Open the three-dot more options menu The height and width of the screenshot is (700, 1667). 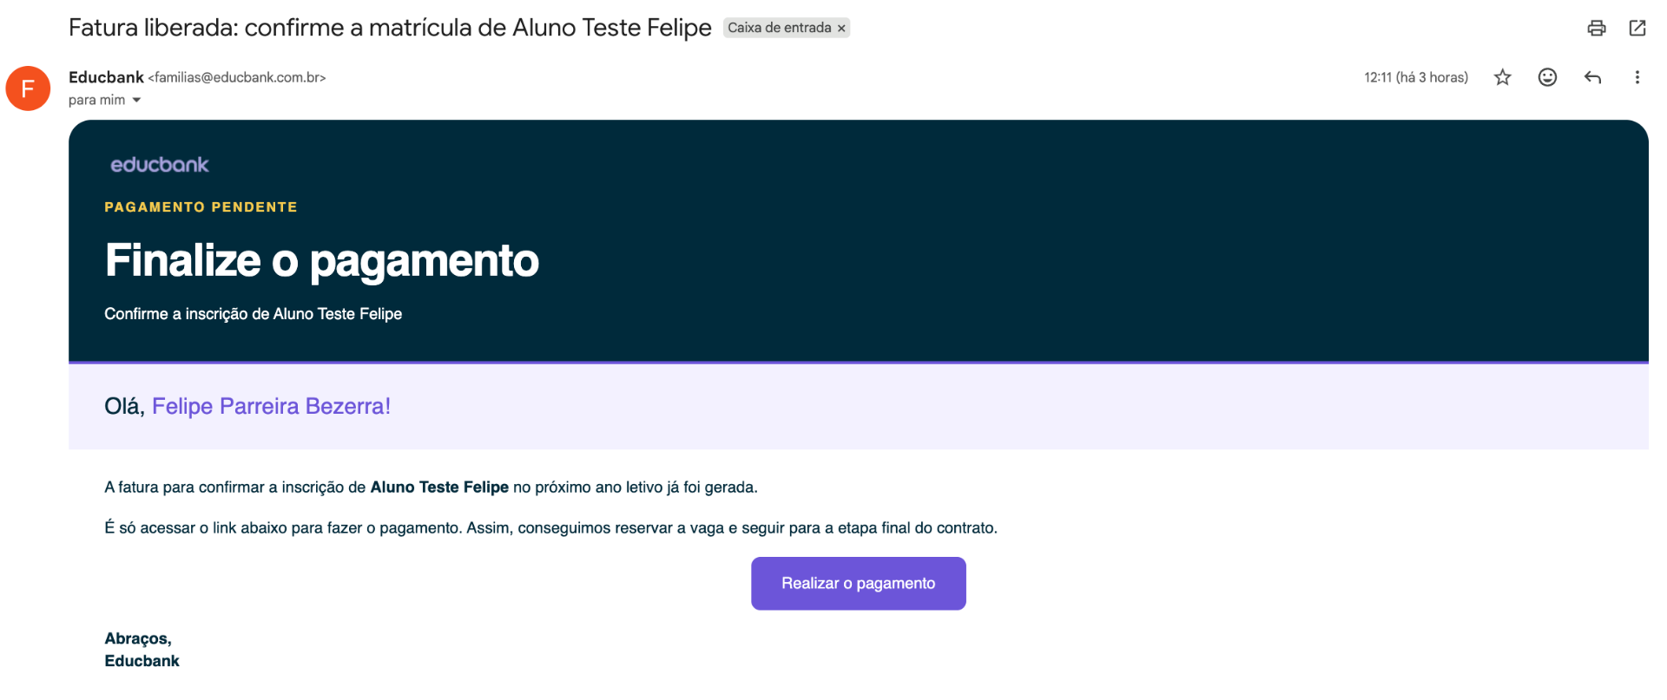point(1637,77)
